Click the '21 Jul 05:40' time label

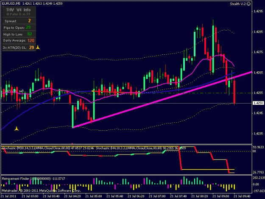click(x=114, y=196)
